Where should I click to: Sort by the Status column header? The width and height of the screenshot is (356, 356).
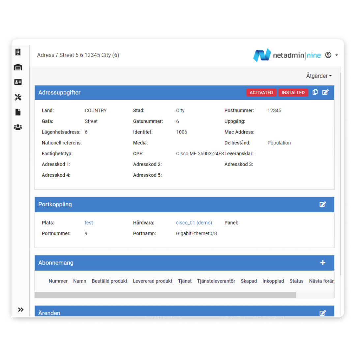(x=296, y=281)
